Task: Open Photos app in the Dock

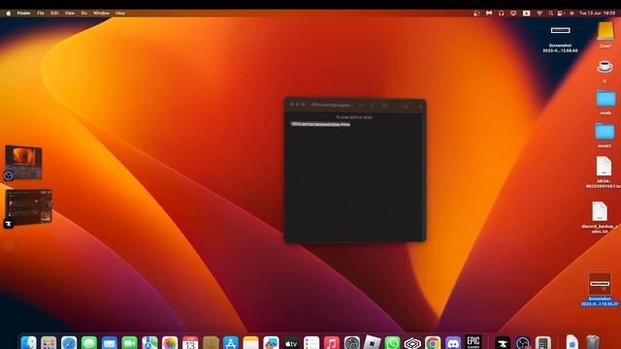Action: click(170, 342)
